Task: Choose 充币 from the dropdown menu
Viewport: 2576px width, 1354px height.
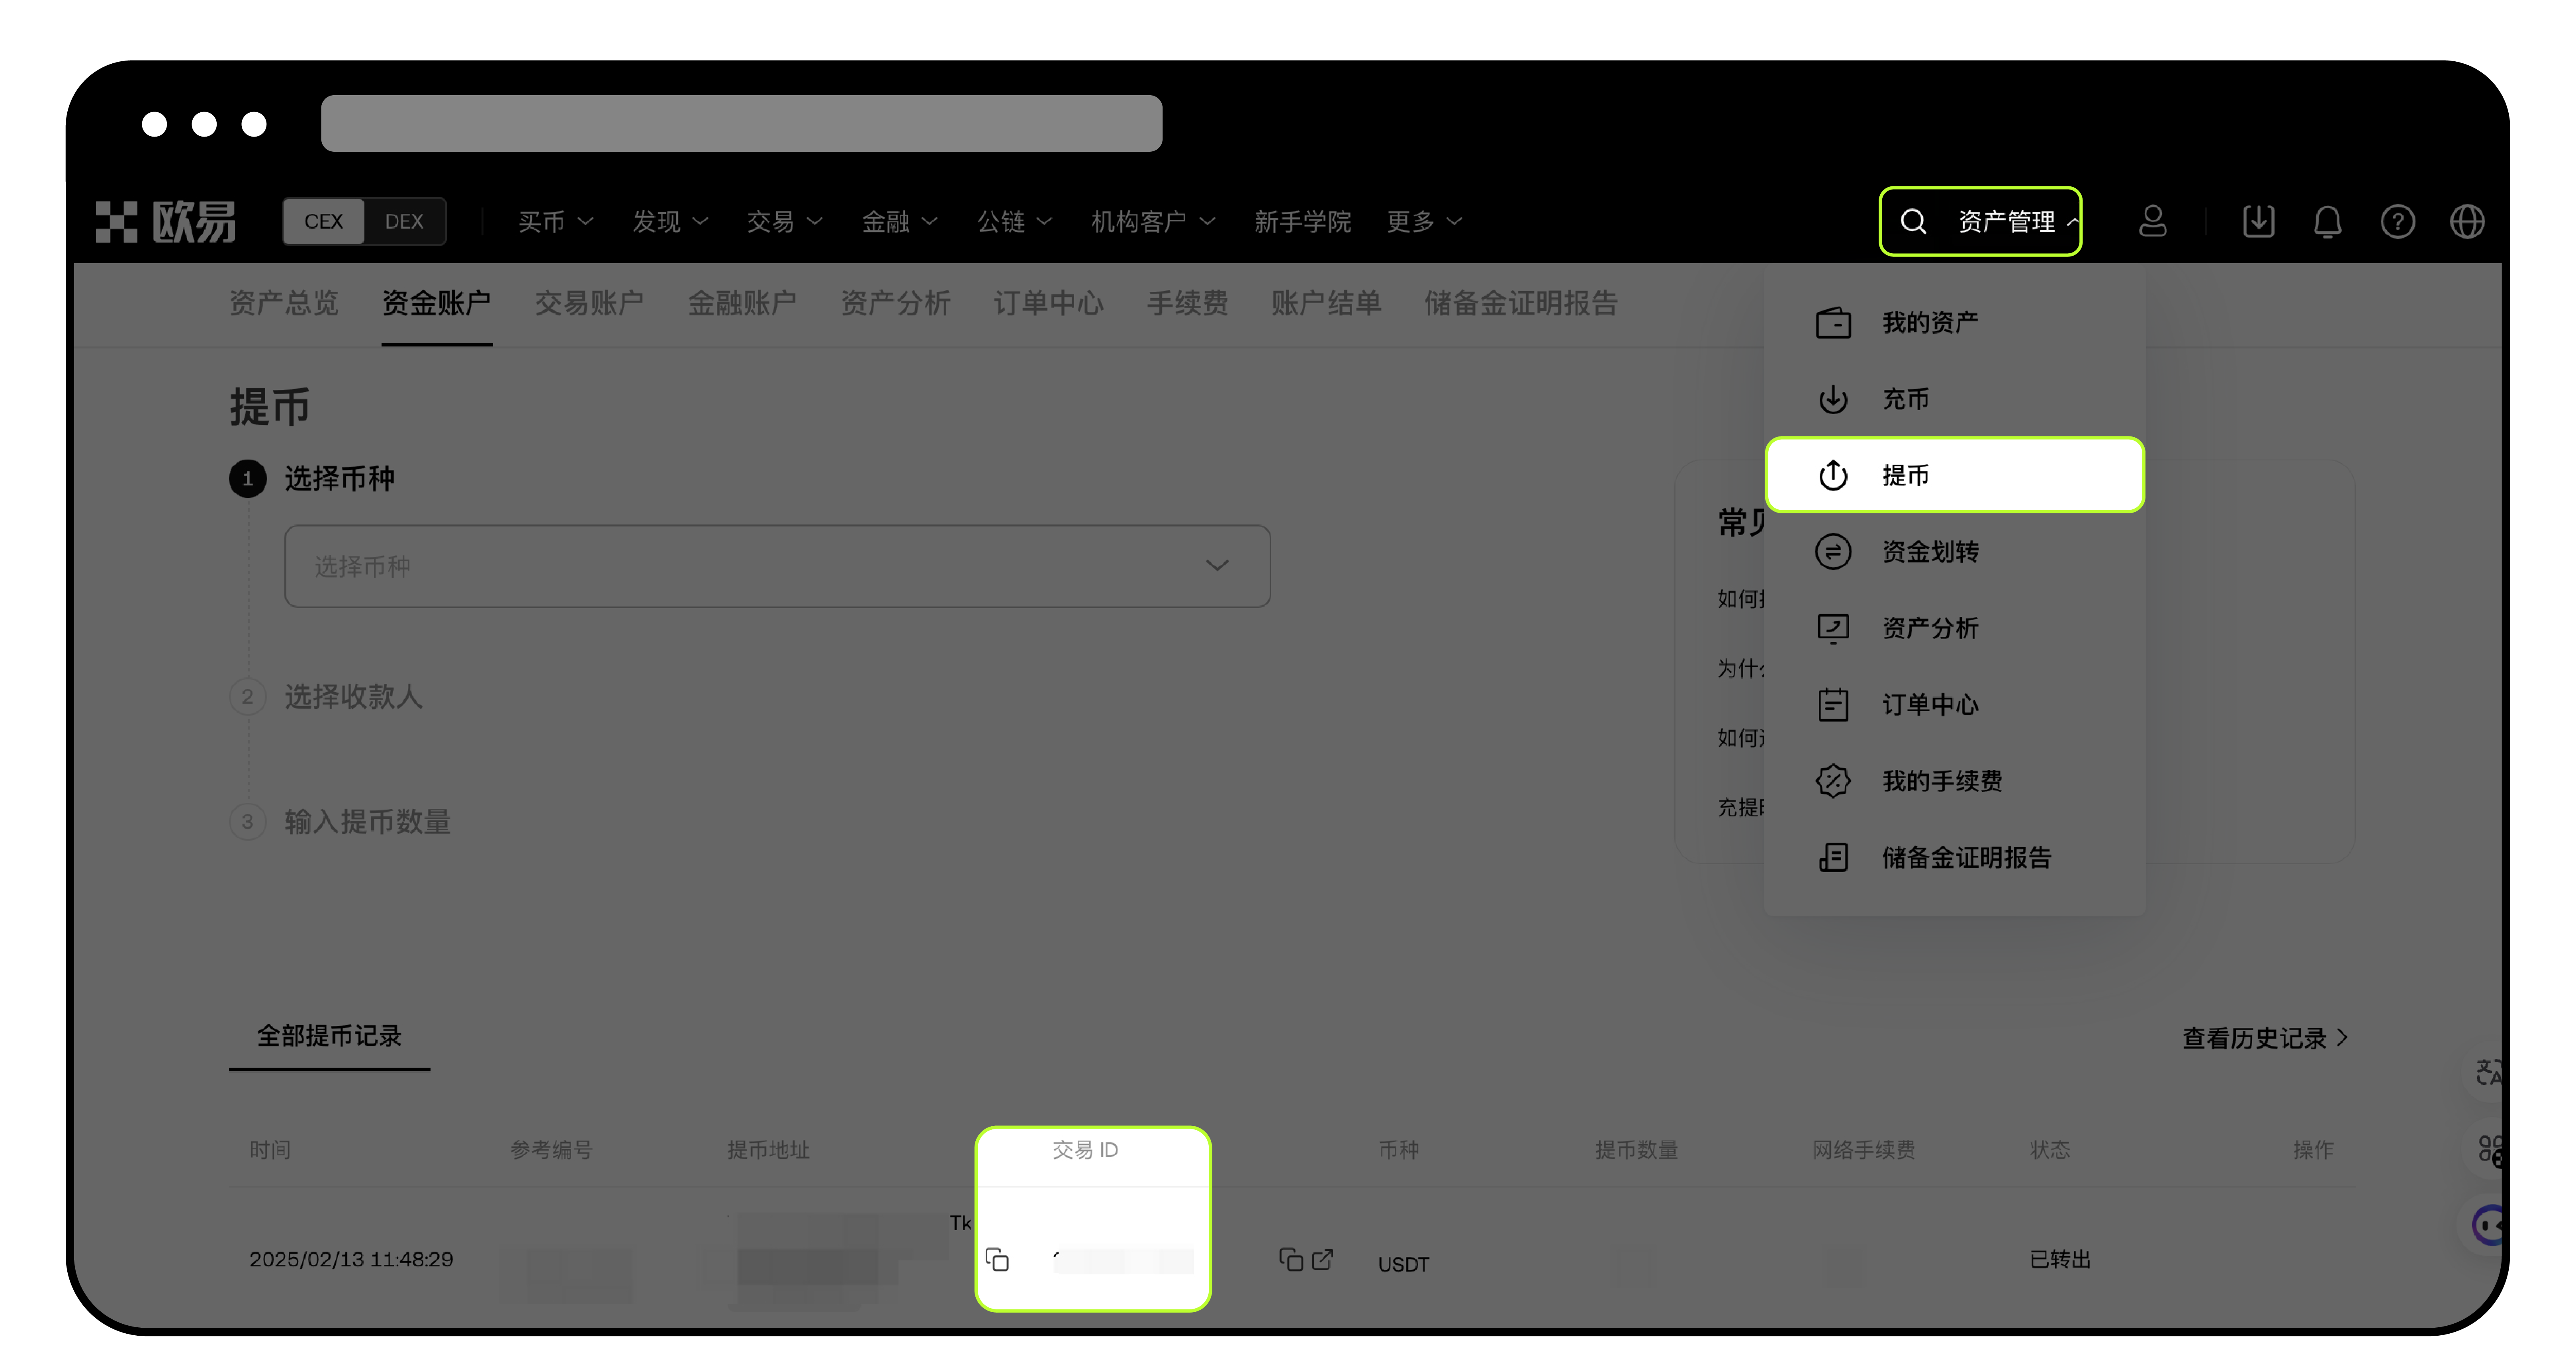Action: tap(1955, 399)
